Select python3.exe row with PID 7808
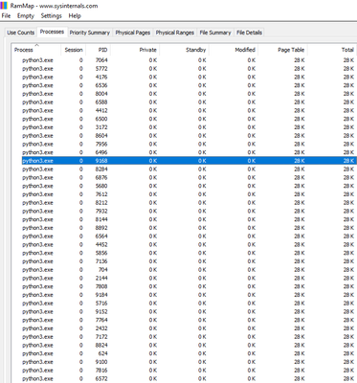Image resolution: width=357 pixels, height=383 pixels. click(x=190, y=286)
